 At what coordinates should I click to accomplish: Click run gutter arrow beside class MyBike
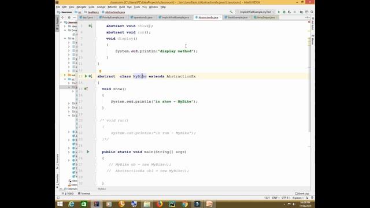[86, 76]
